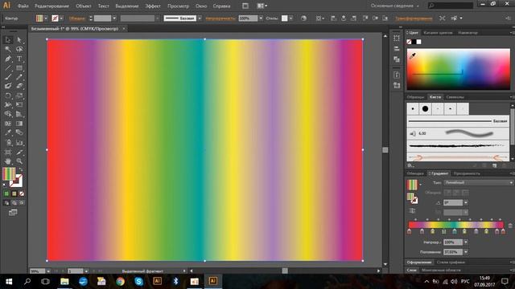Select the Artboard tool
The image size is (515, 289).
[x=8, y=153]
